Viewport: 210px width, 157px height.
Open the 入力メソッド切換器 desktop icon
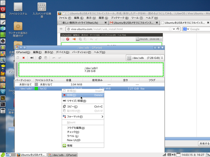click(42, 10)
